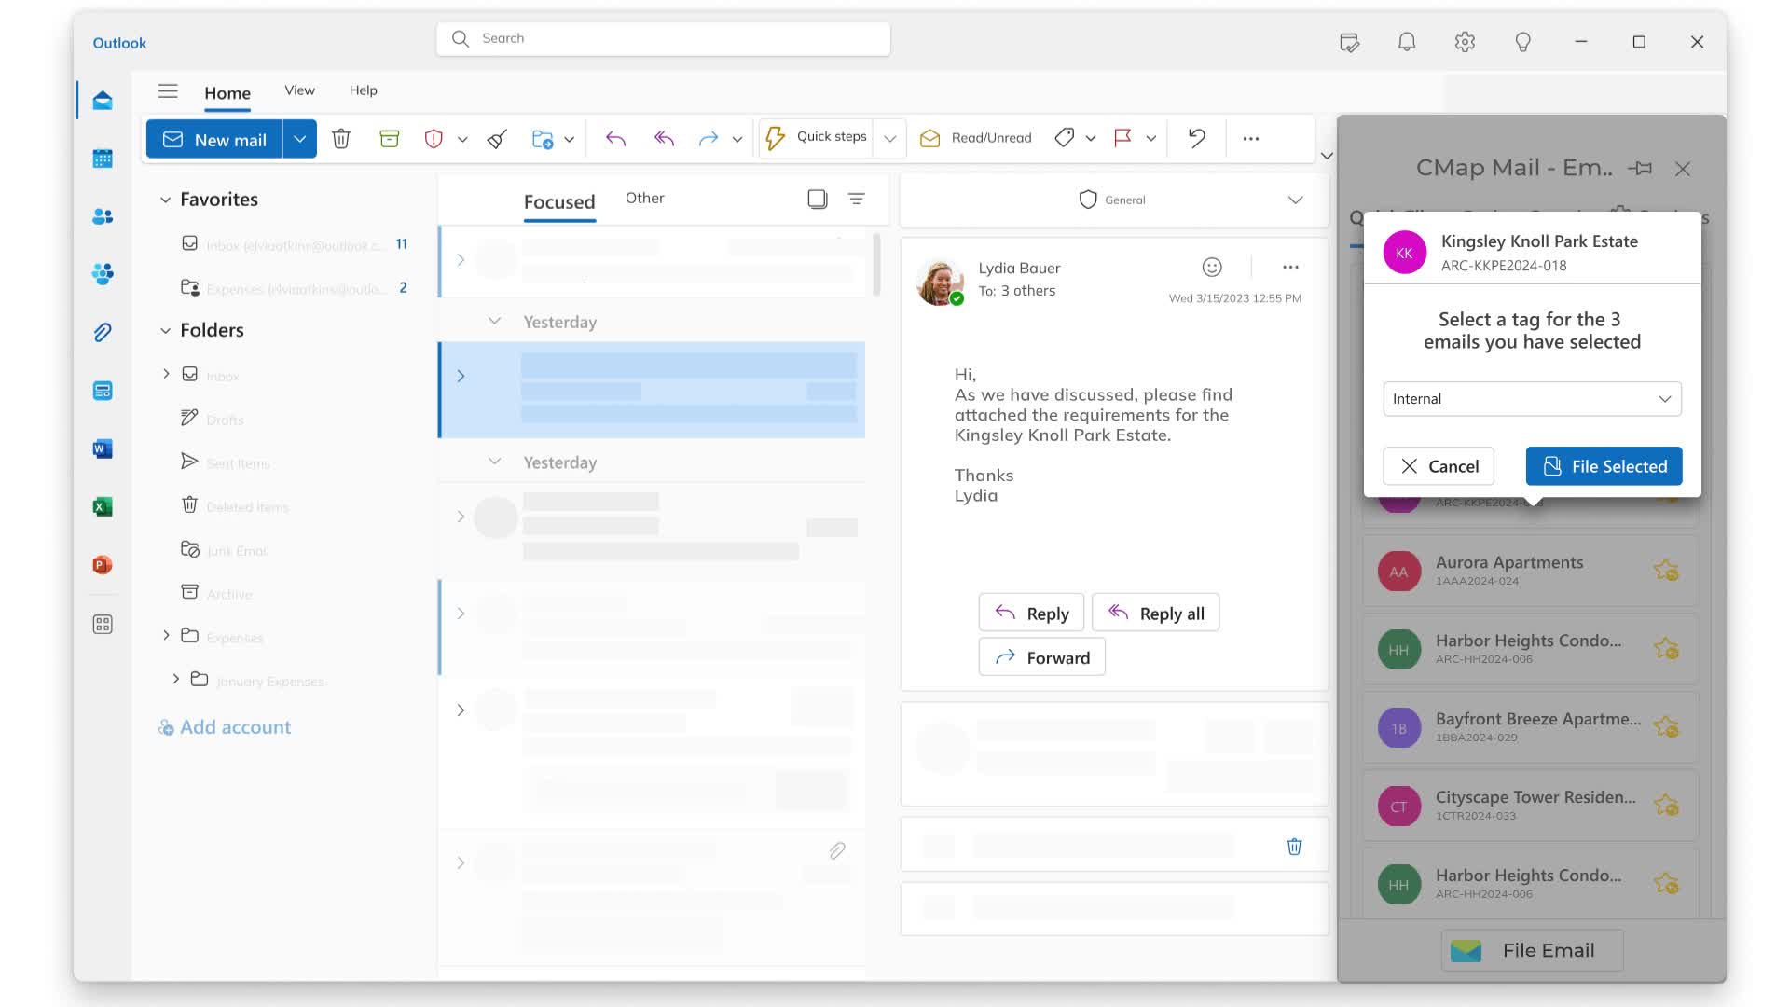Toggle the navigation hamburger menu

click(x=168, y=91)
